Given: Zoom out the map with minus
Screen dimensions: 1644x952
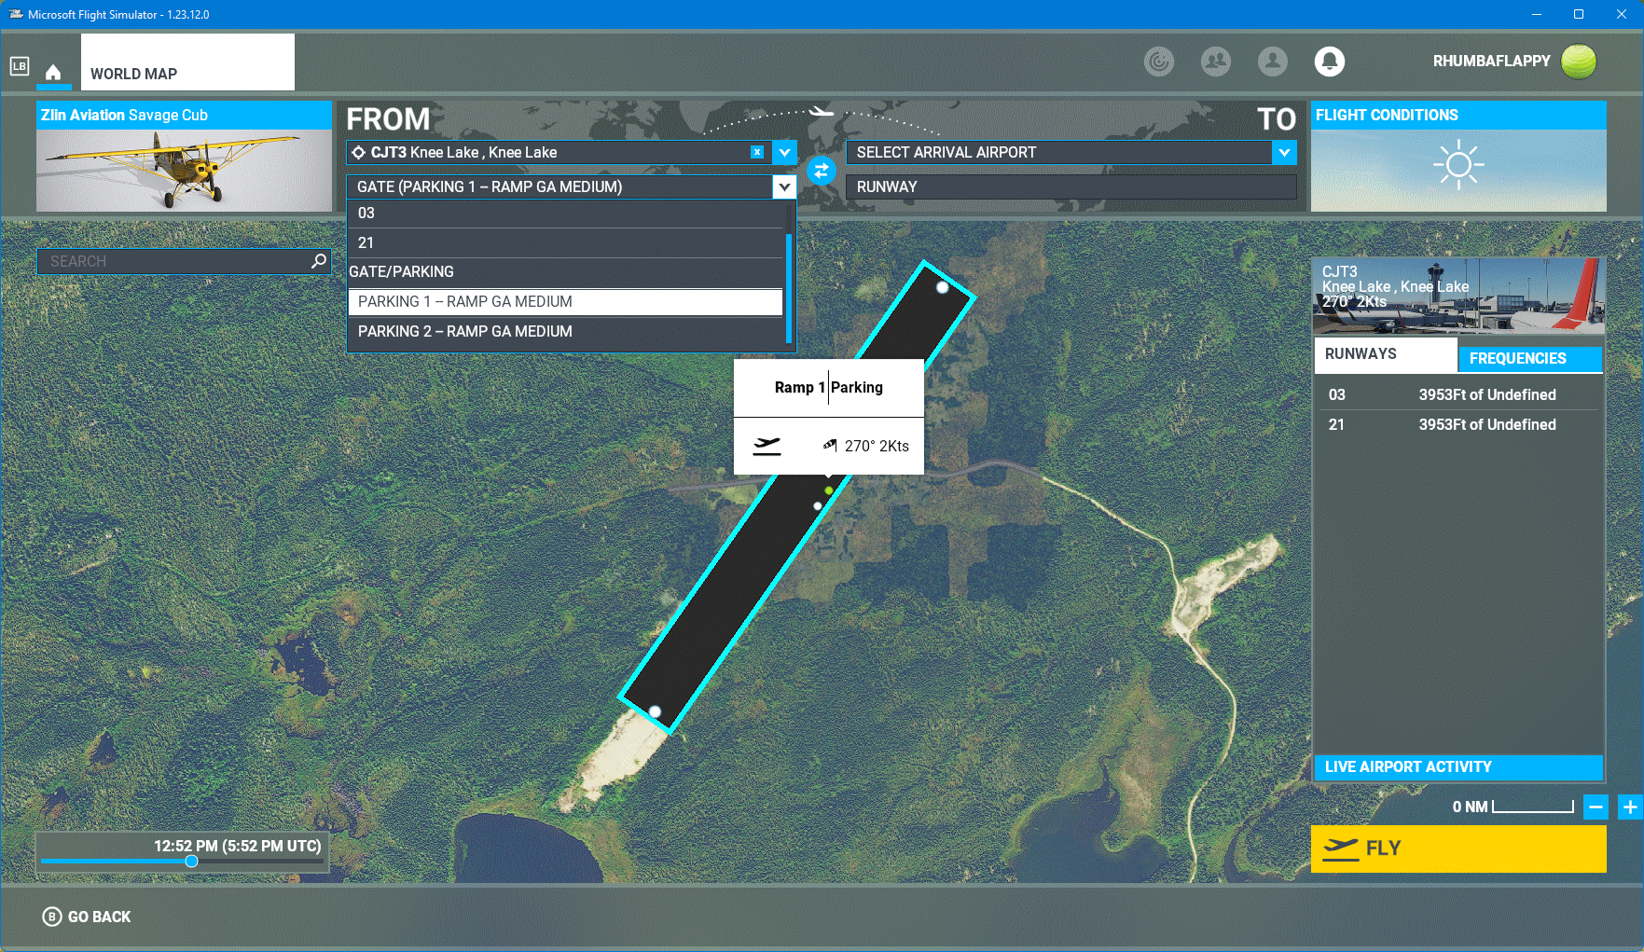Looking at the screenshot, I should (1596, 807).
